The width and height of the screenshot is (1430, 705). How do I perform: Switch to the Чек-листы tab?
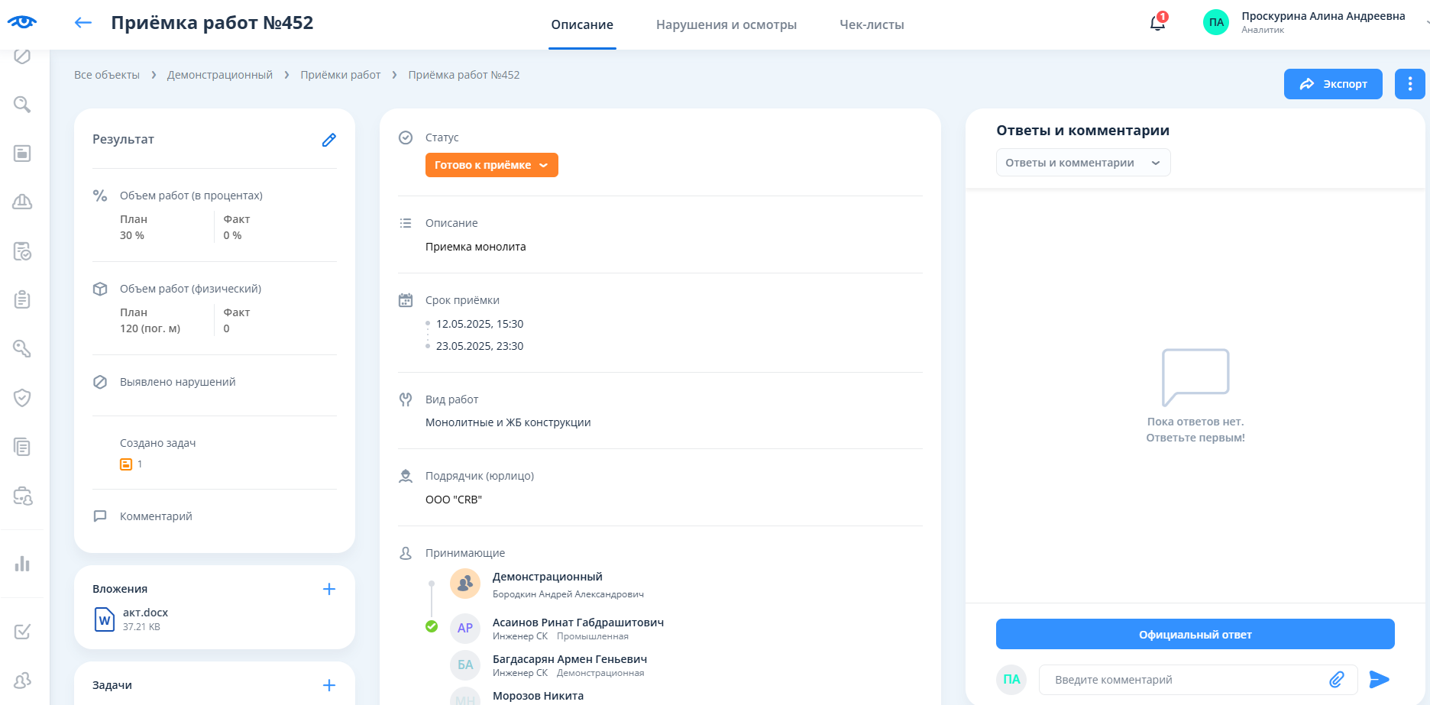[x=872, y=24]
